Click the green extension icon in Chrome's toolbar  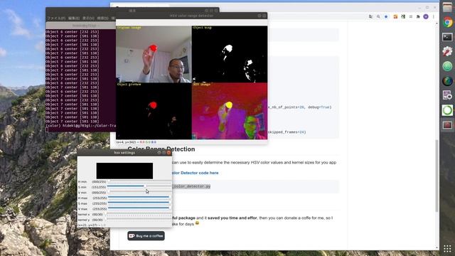pyautogui.click(x=403, y=17)
